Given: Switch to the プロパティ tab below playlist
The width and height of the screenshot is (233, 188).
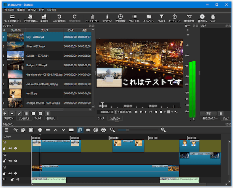Looking at the screenshot, I should tap(9, 118).
